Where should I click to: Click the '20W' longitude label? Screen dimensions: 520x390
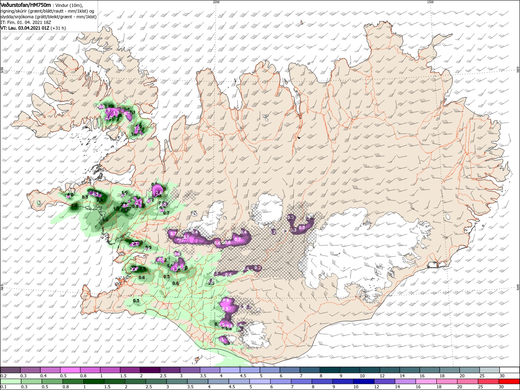pyautogui.click(x=216, y=2)
